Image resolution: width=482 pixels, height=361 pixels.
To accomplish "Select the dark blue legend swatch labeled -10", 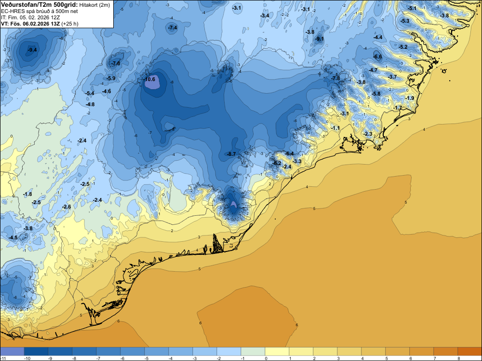I will (36, 351).
